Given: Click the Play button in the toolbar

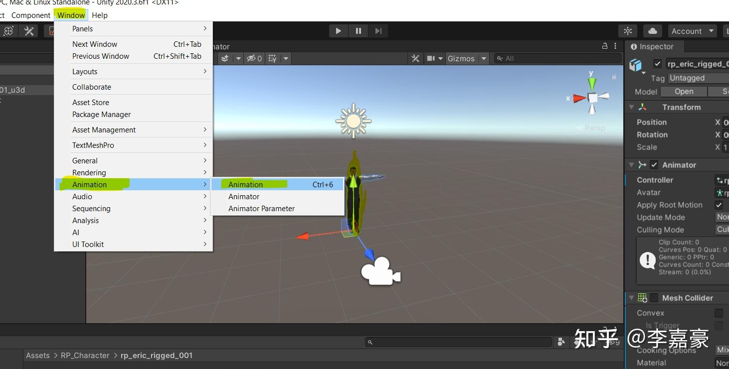Looking at the screenshot, I should point(338,30).
